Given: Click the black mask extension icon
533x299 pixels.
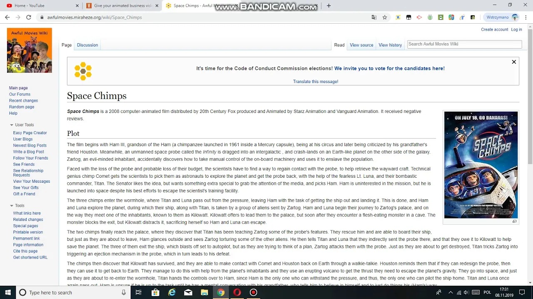Looking at the screenshot, I should [x=408, y=17].
